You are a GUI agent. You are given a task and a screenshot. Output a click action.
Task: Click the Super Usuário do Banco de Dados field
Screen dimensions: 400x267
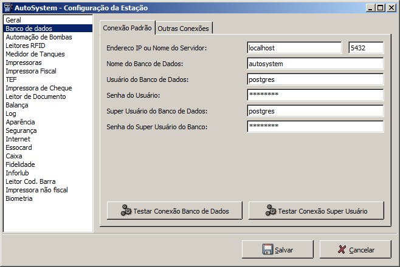click(315, 111)
